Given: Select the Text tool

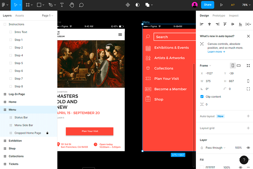Looking at the screenshot, I should pos(62,5).
